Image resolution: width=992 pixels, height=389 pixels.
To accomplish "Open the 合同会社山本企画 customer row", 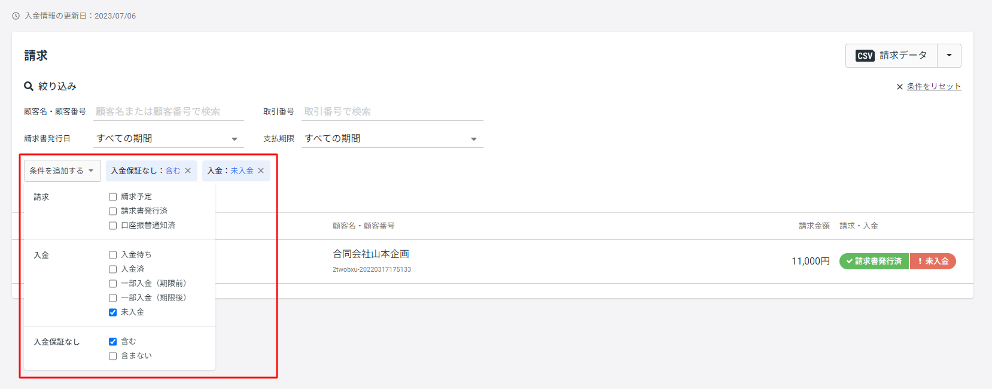I will coord(492,262).
